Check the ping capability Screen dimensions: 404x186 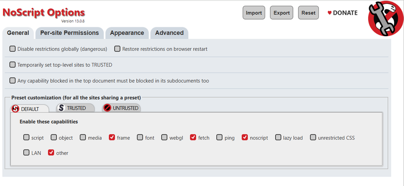coord(219,138)
